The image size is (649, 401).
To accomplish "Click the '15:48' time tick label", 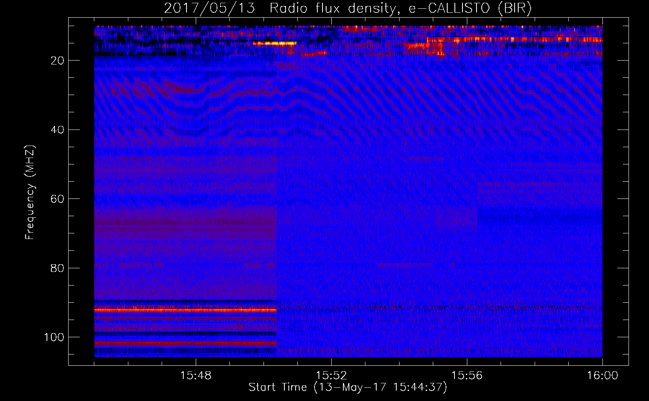I will click(196, 376).
